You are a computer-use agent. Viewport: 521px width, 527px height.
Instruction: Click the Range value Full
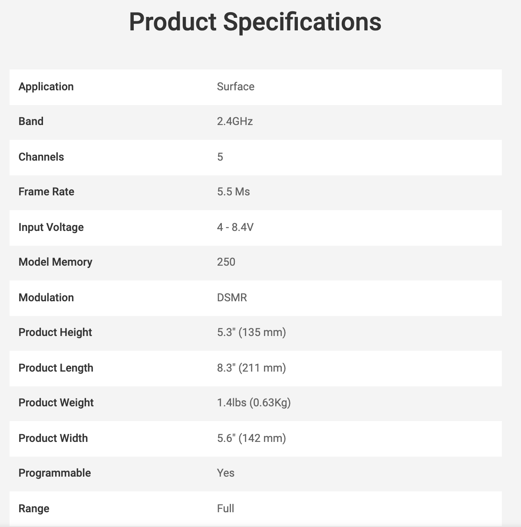click(x=225, y=509)
